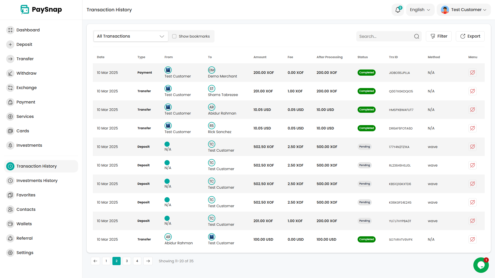Toggle bookmark for SO7VRVTV9VPX transfer row
The width and height of the screenshot is (495, 278).
pyautogui.click(x=472, y=239)
